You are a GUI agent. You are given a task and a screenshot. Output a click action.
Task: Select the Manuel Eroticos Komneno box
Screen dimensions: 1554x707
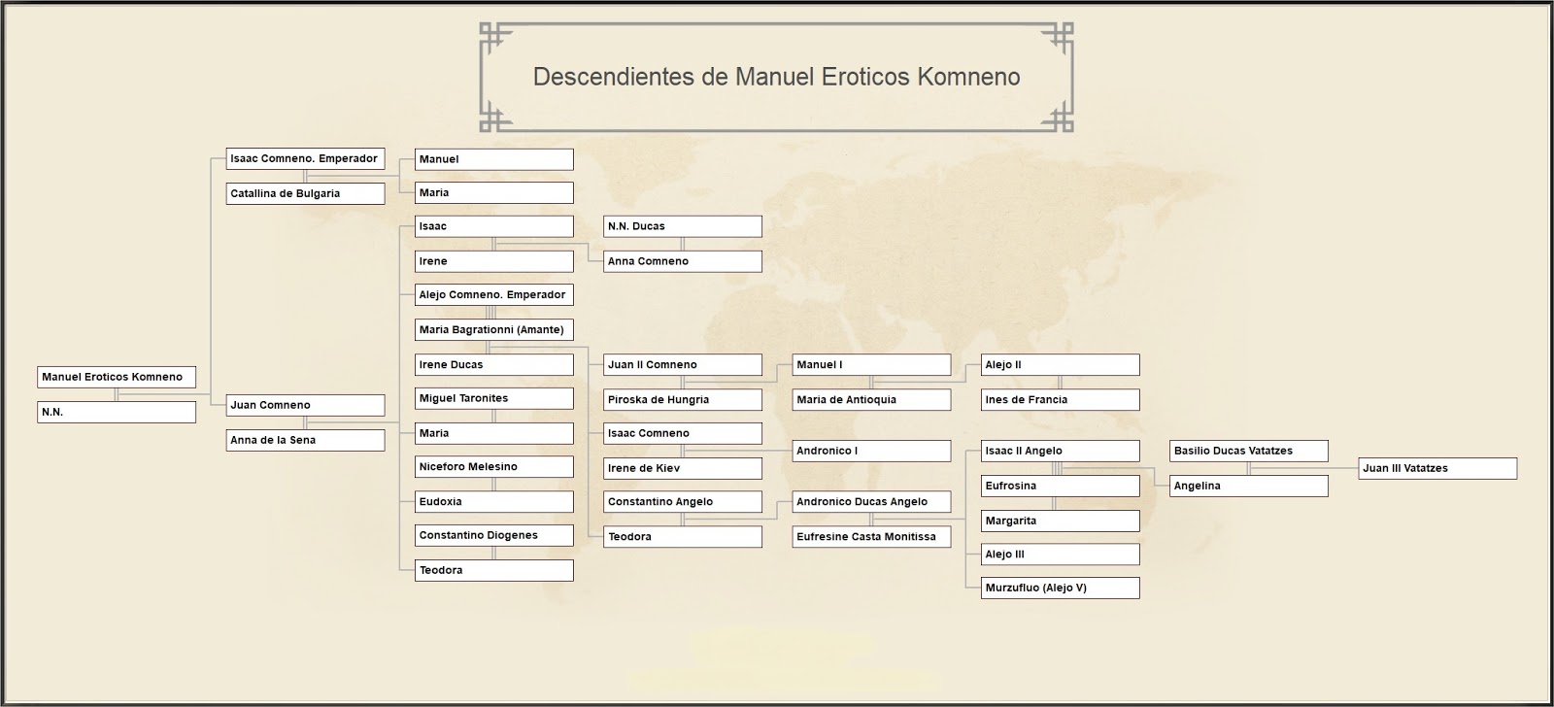[x=117, y=377]
